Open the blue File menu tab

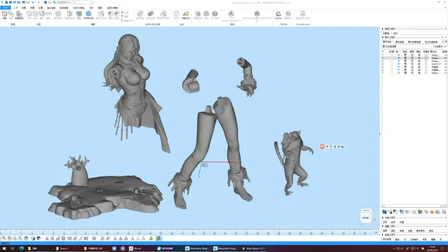[x=5, y=8]
